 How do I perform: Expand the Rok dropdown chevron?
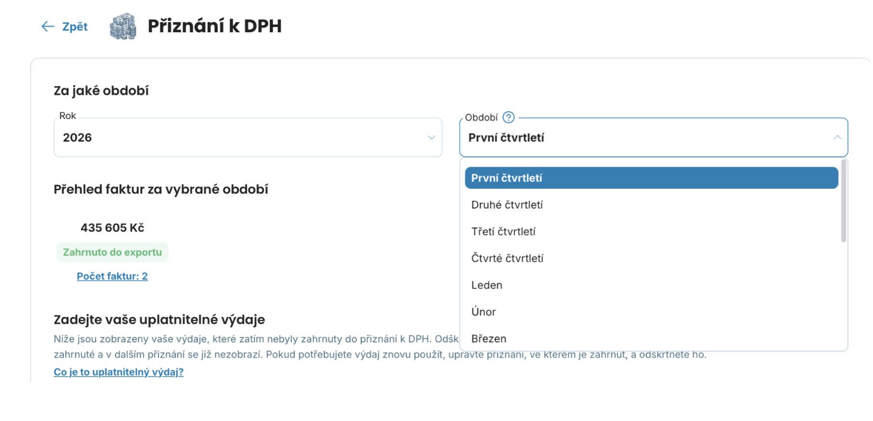pyautogui.click(x=431, y=138)
